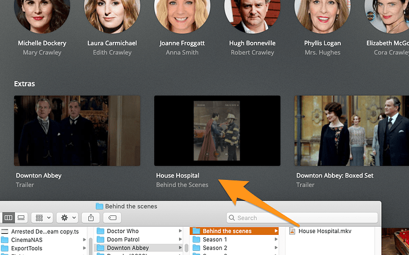Expand the Downton Abbey folder arrow
The image size is (409, 255).
(x=180, y=248)
